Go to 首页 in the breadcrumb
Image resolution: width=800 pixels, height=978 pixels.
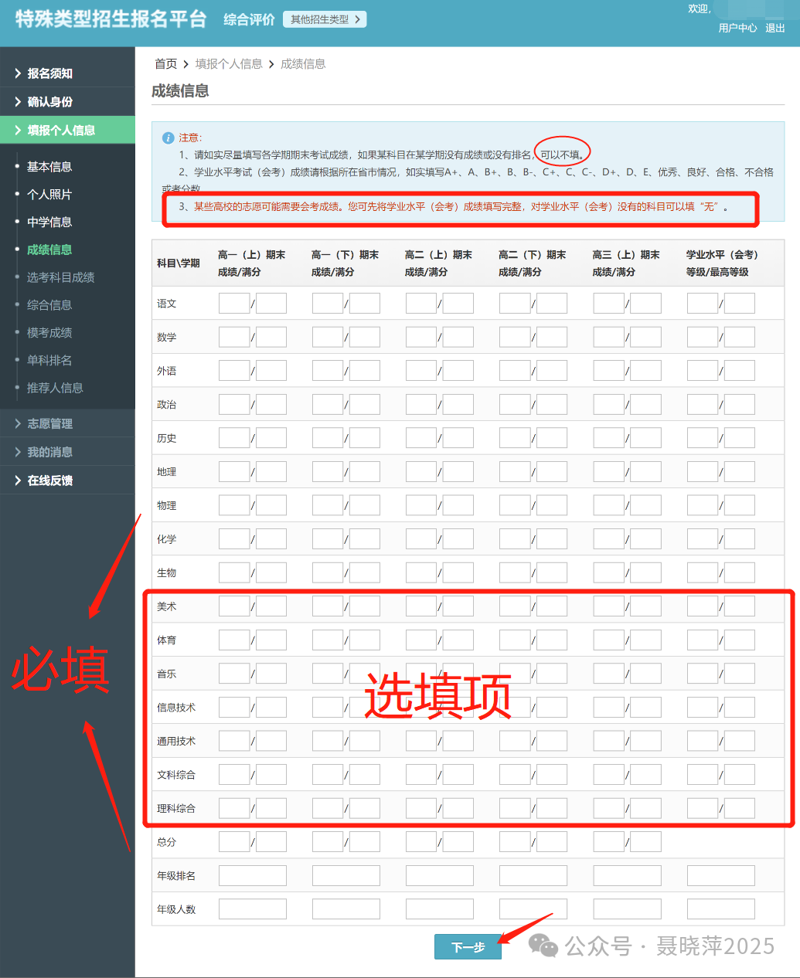coord(165,64)
